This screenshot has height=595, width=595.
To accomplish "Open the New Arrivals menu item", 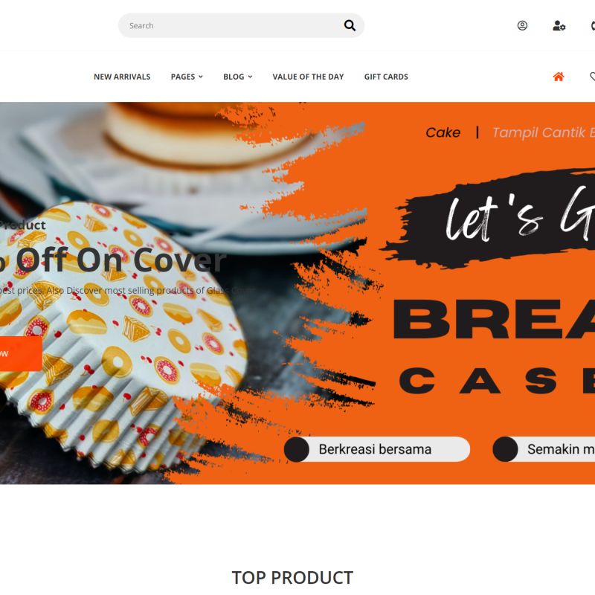I will pos(122,77).
